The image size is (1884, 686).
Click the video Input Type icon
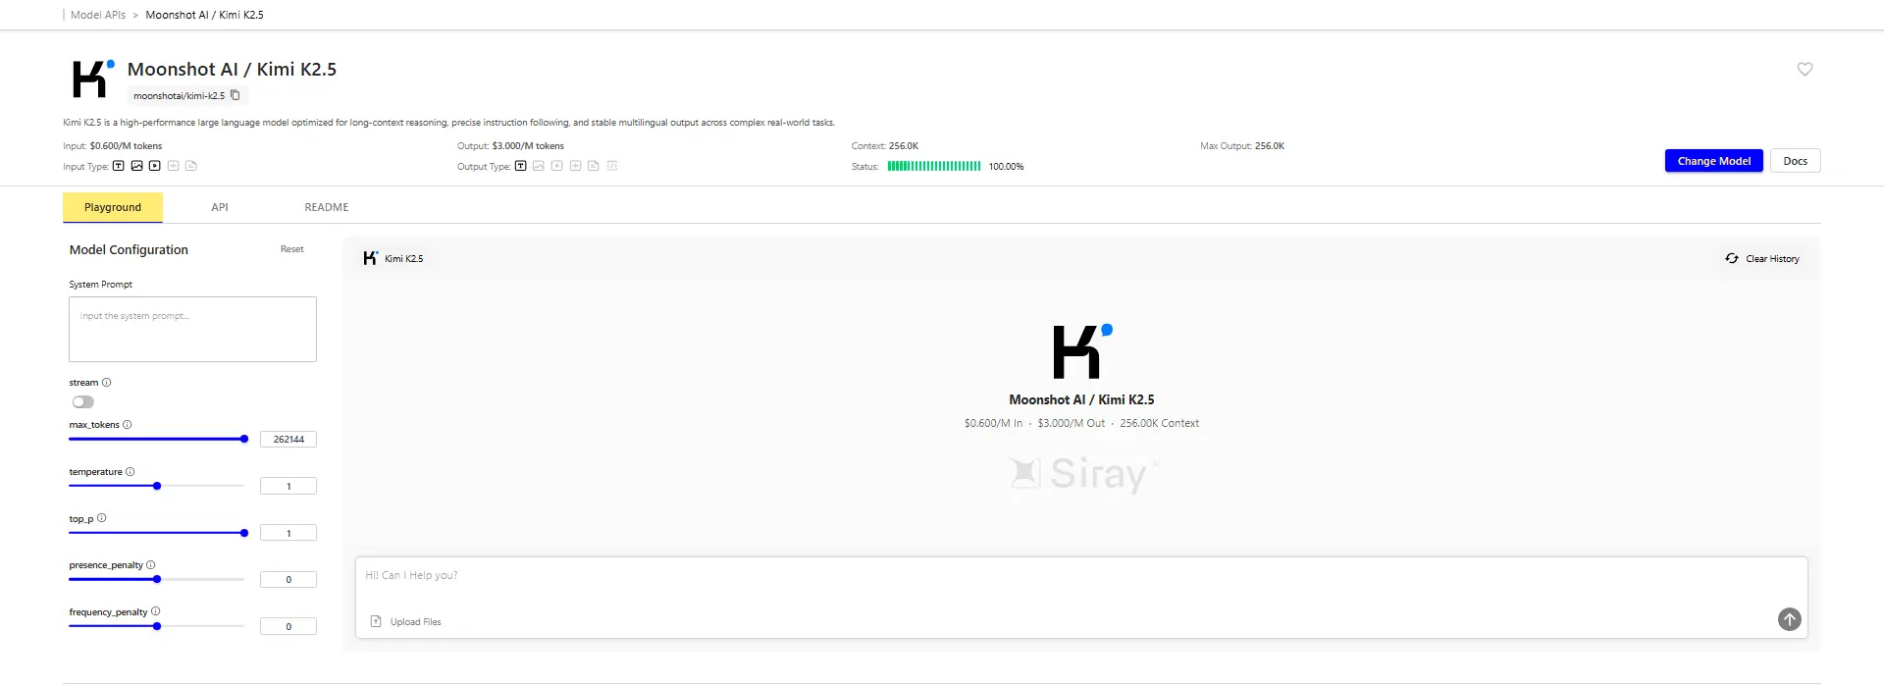[155, 166]
